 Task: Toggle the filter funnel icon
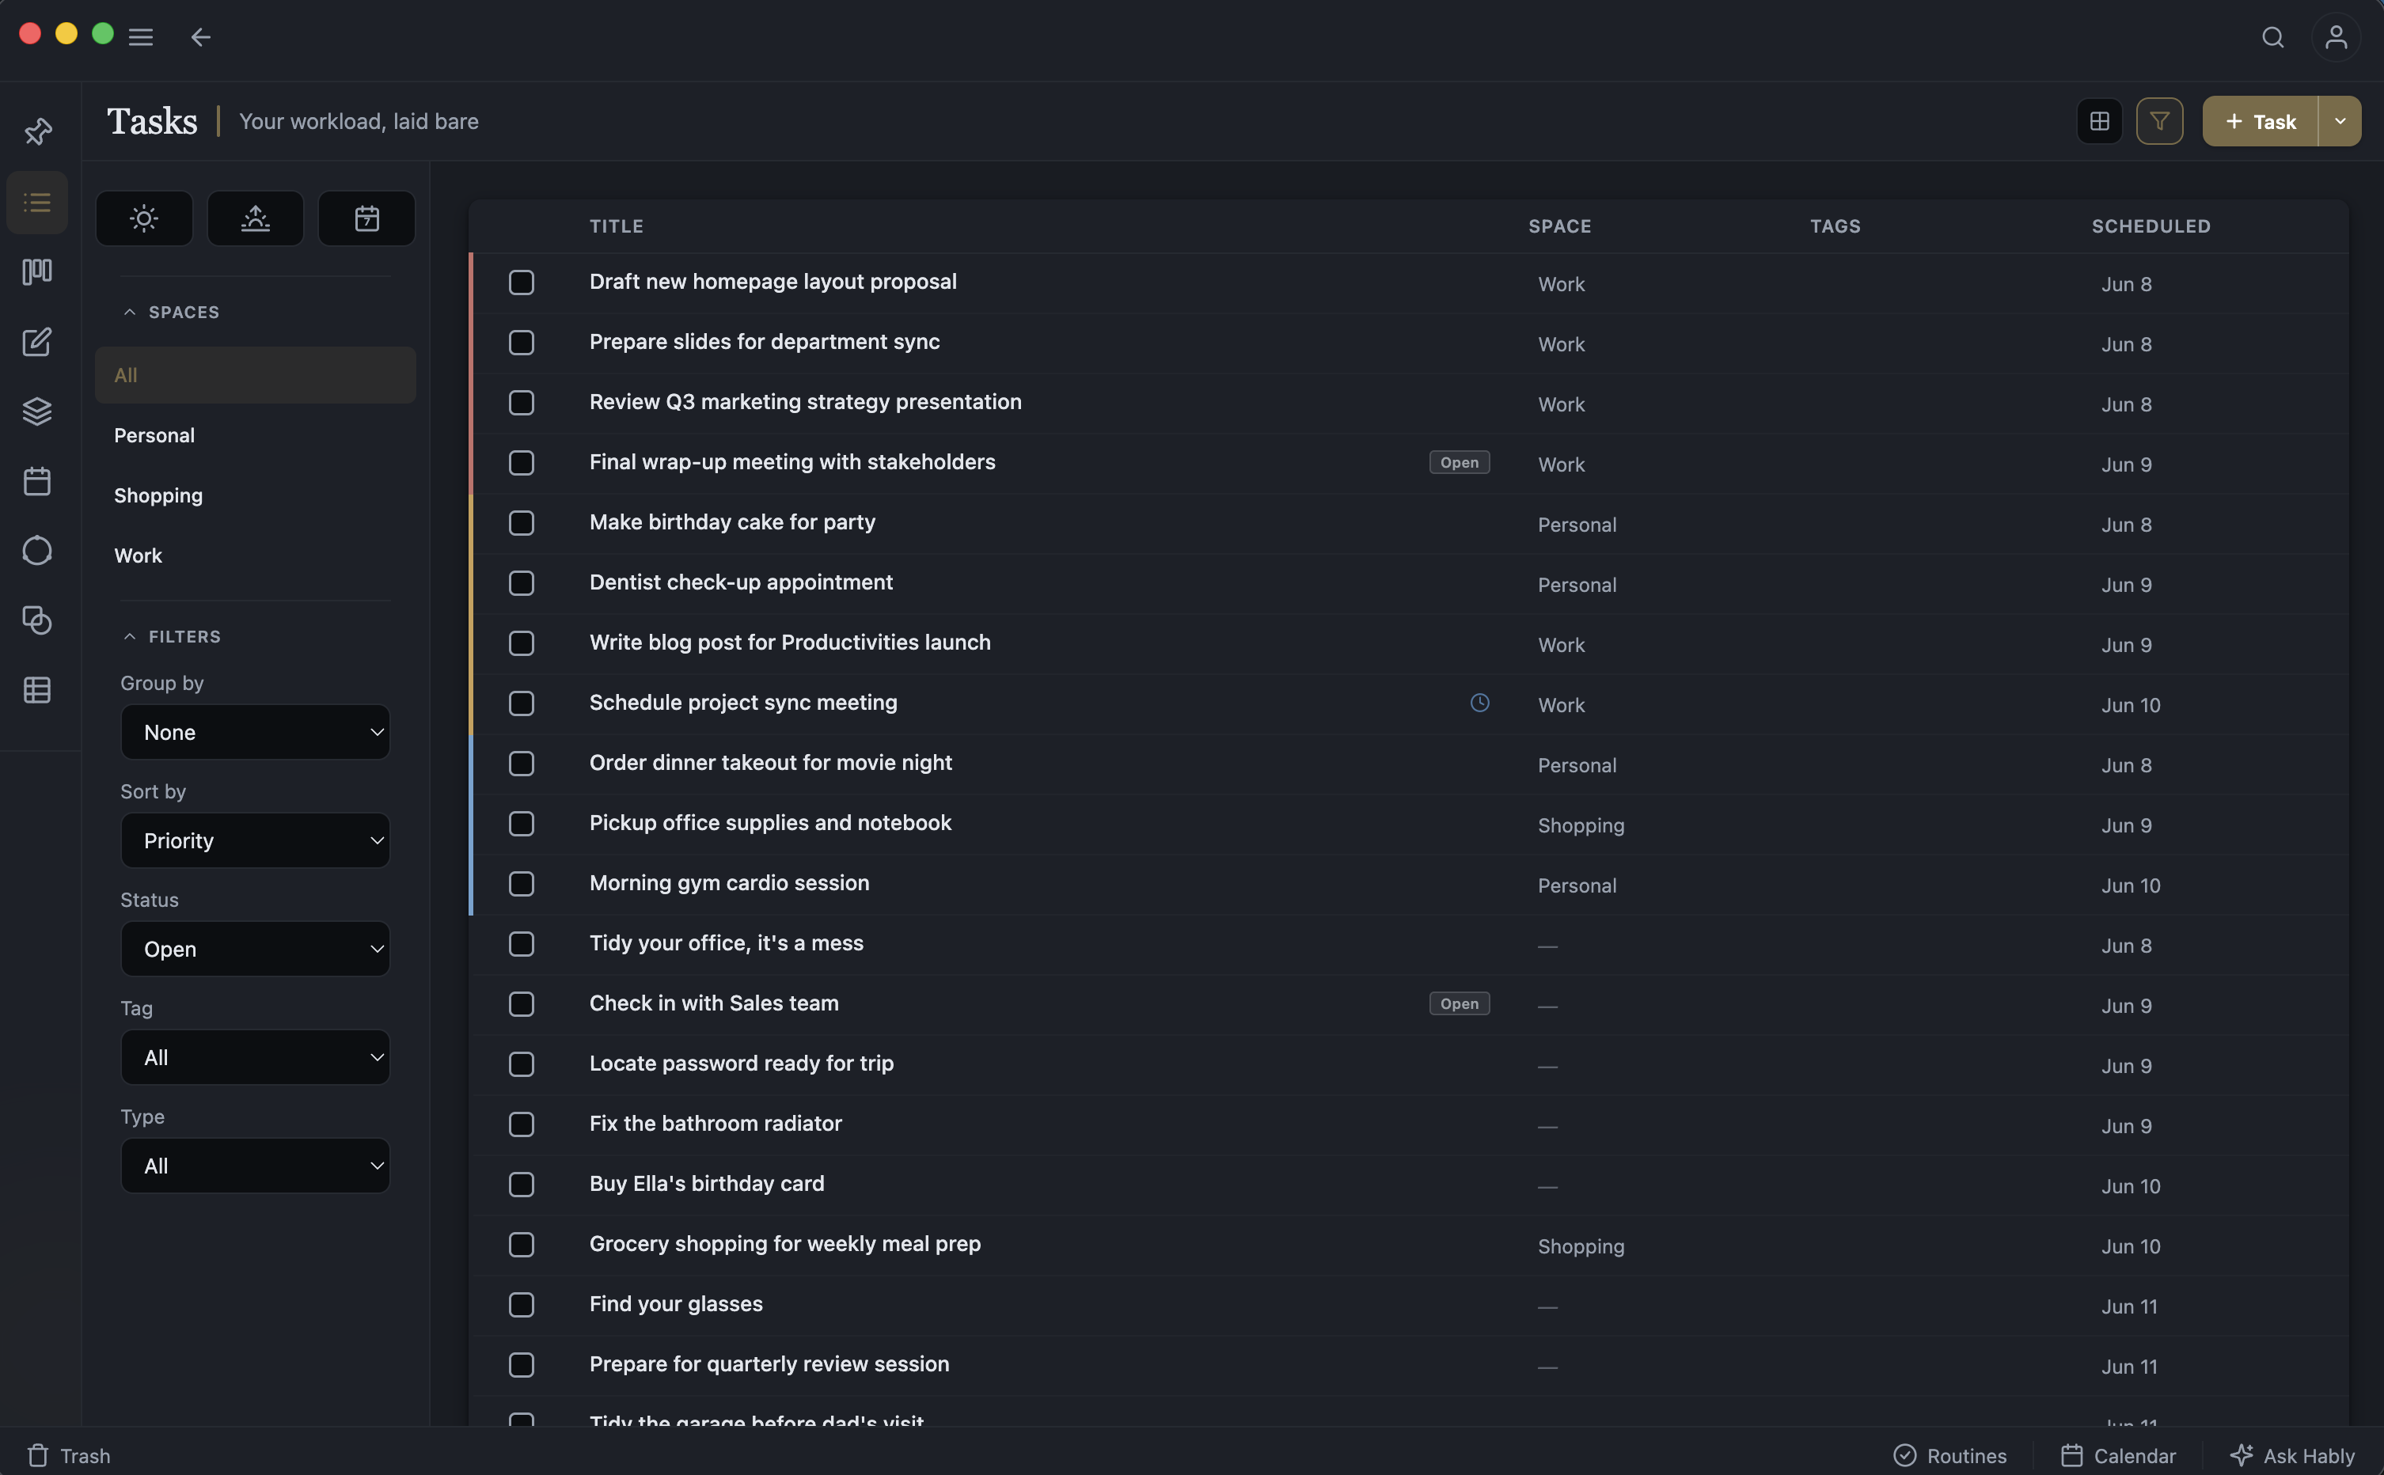point(2160,121)
